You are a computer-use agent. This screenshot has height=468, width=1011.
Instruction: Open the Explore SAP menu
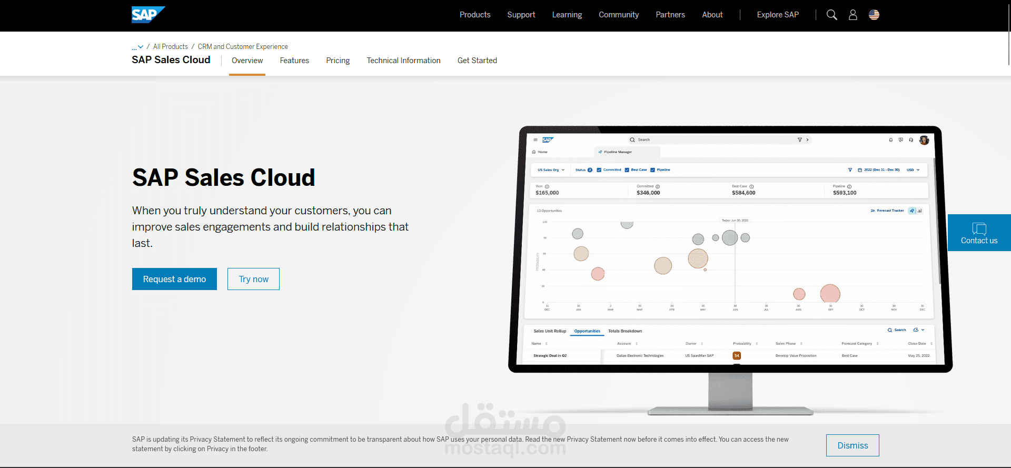(x=778, y=15)
